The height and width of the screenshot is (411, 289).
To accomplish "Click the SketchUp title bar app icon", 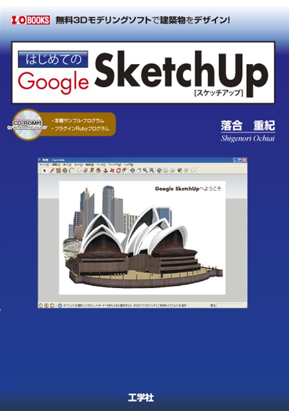I will (40, 159).
